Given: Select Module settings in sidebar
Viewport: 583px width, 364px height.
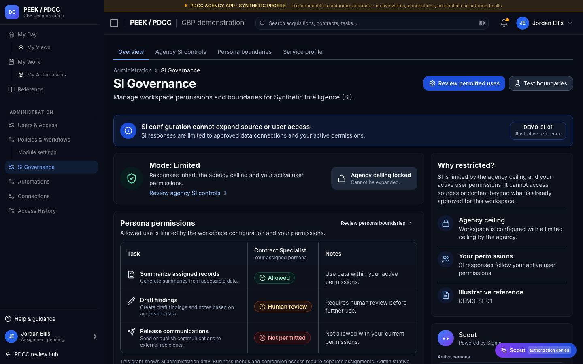Looking at the screenshot, I should point(37,152).
